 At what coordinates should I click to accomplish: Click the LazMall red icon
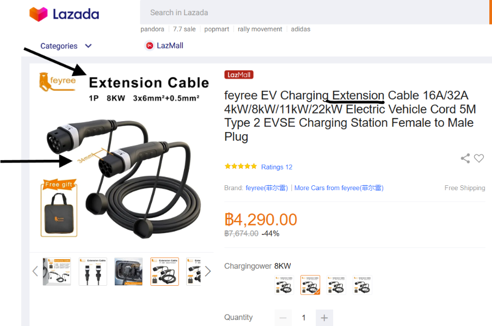[x=150, y=46]
